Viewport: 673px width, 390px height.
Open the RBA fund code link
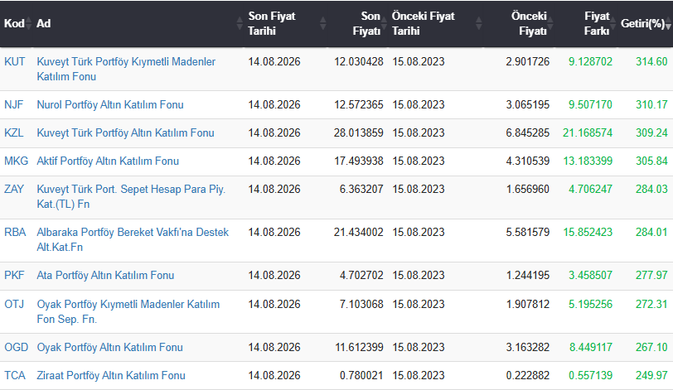point(15,233)
